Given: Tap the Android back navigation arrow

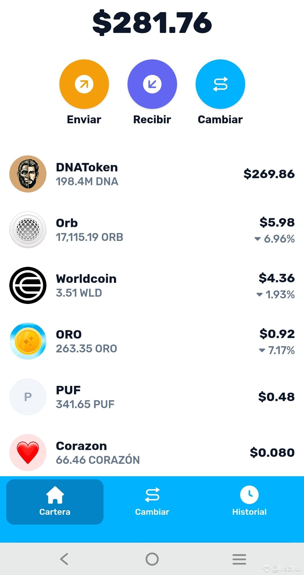Looking at the screenshot, I should (x=64, y=559).
